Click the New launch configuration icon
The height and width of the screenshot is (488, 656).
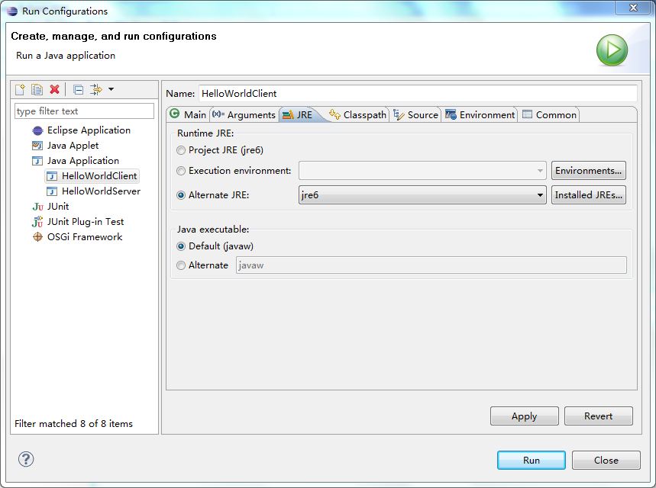[x=21, y=90]
